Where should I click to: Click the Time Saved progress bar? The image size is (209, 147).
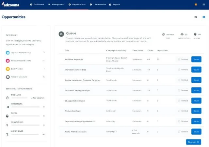(19, 98)
